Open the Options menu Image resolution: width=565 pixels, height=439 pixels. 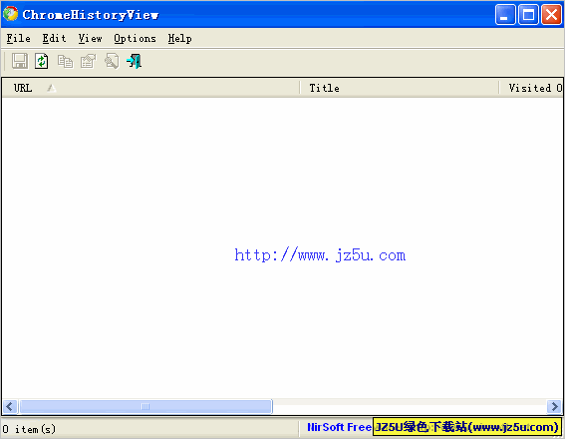(x=135, y=38)
